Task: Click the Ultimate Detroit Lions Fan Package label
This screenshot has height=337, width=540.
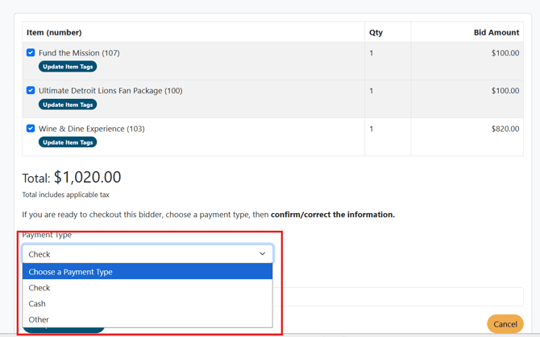Action: tap(110, 91)
